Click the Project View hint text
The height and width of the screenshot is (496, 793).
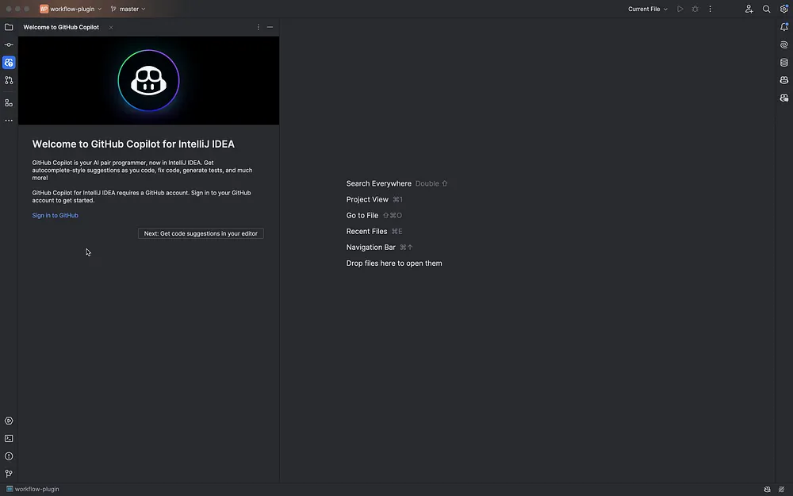[x=367, y=199]
